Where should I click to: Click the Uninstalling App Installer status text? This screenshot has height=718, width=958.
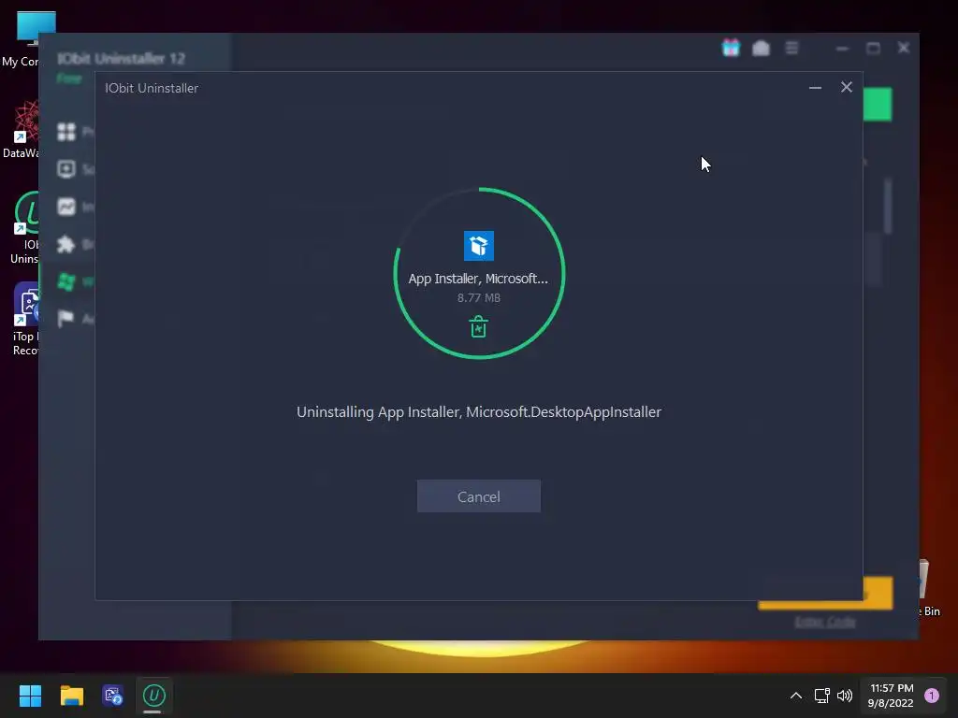tap(478, 412)
